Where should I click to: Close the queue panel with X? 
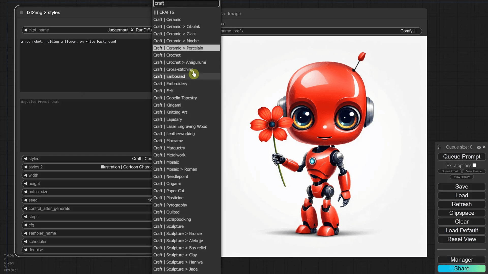[x=484, y=147]
